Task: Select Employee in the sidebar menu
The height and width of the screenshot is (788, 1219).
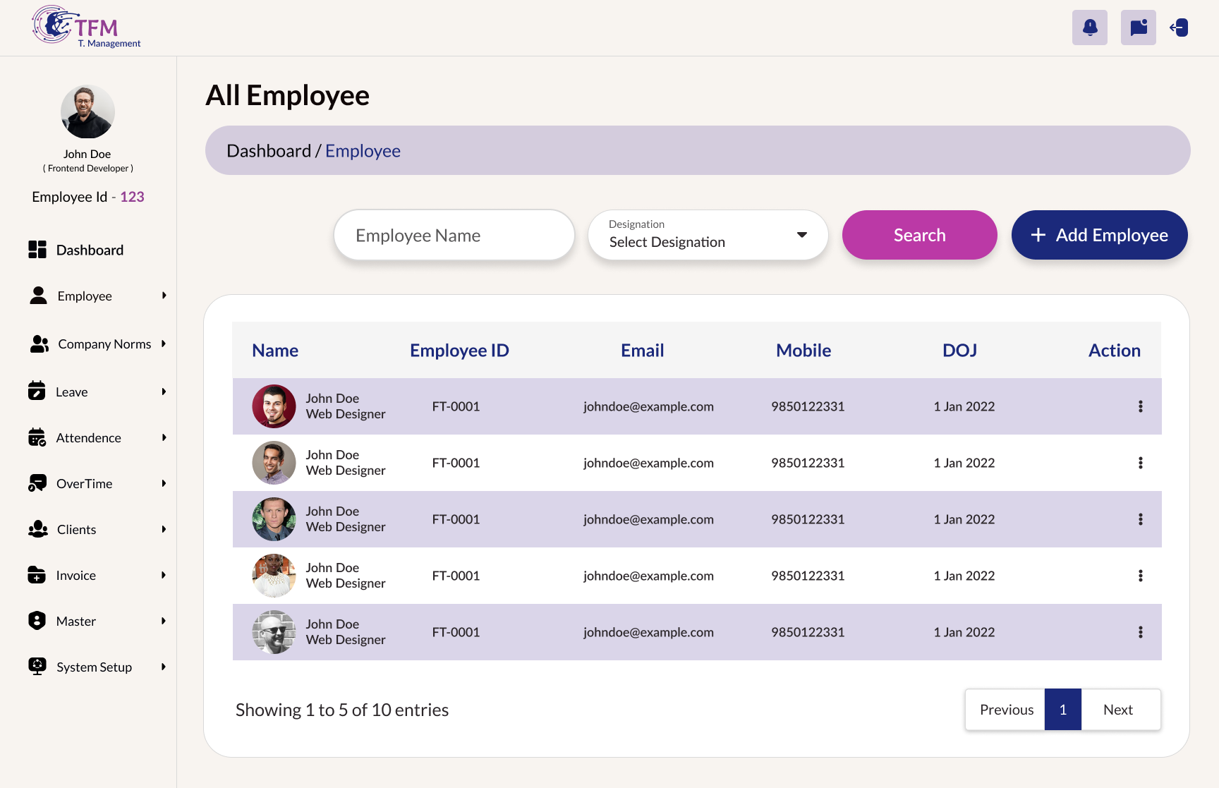Action: click(85, 296)
